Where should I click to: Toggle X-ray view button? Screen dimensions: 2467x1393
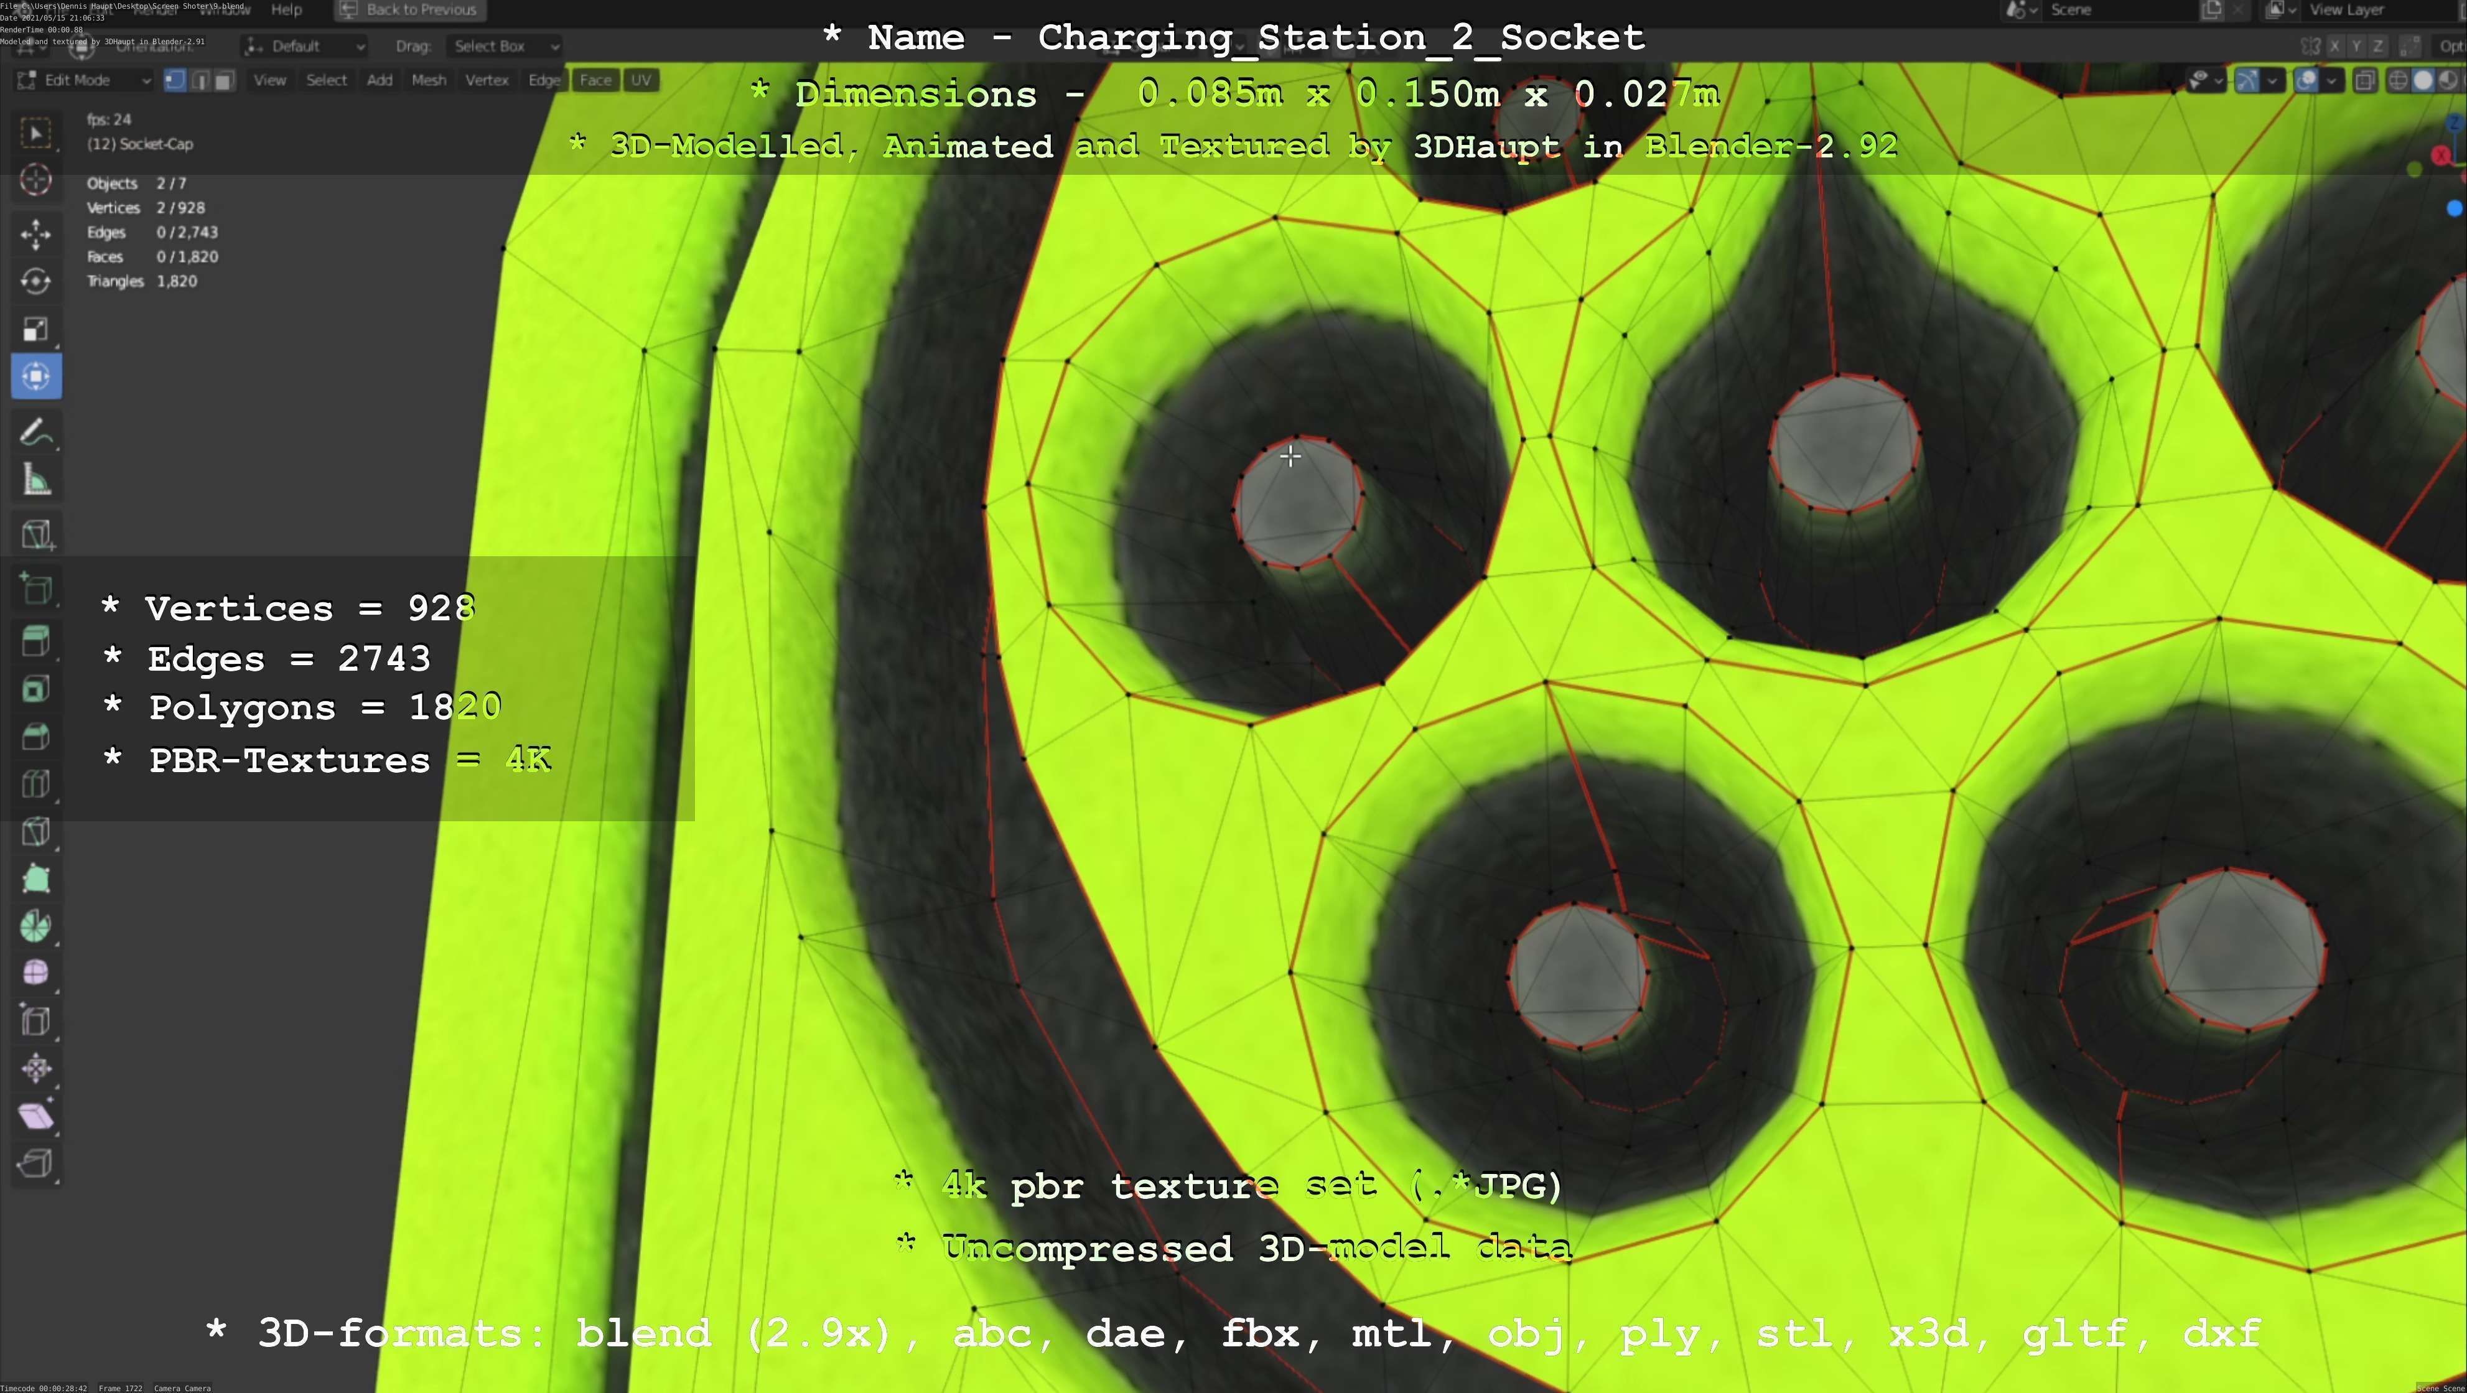(x=2364, y=80)
